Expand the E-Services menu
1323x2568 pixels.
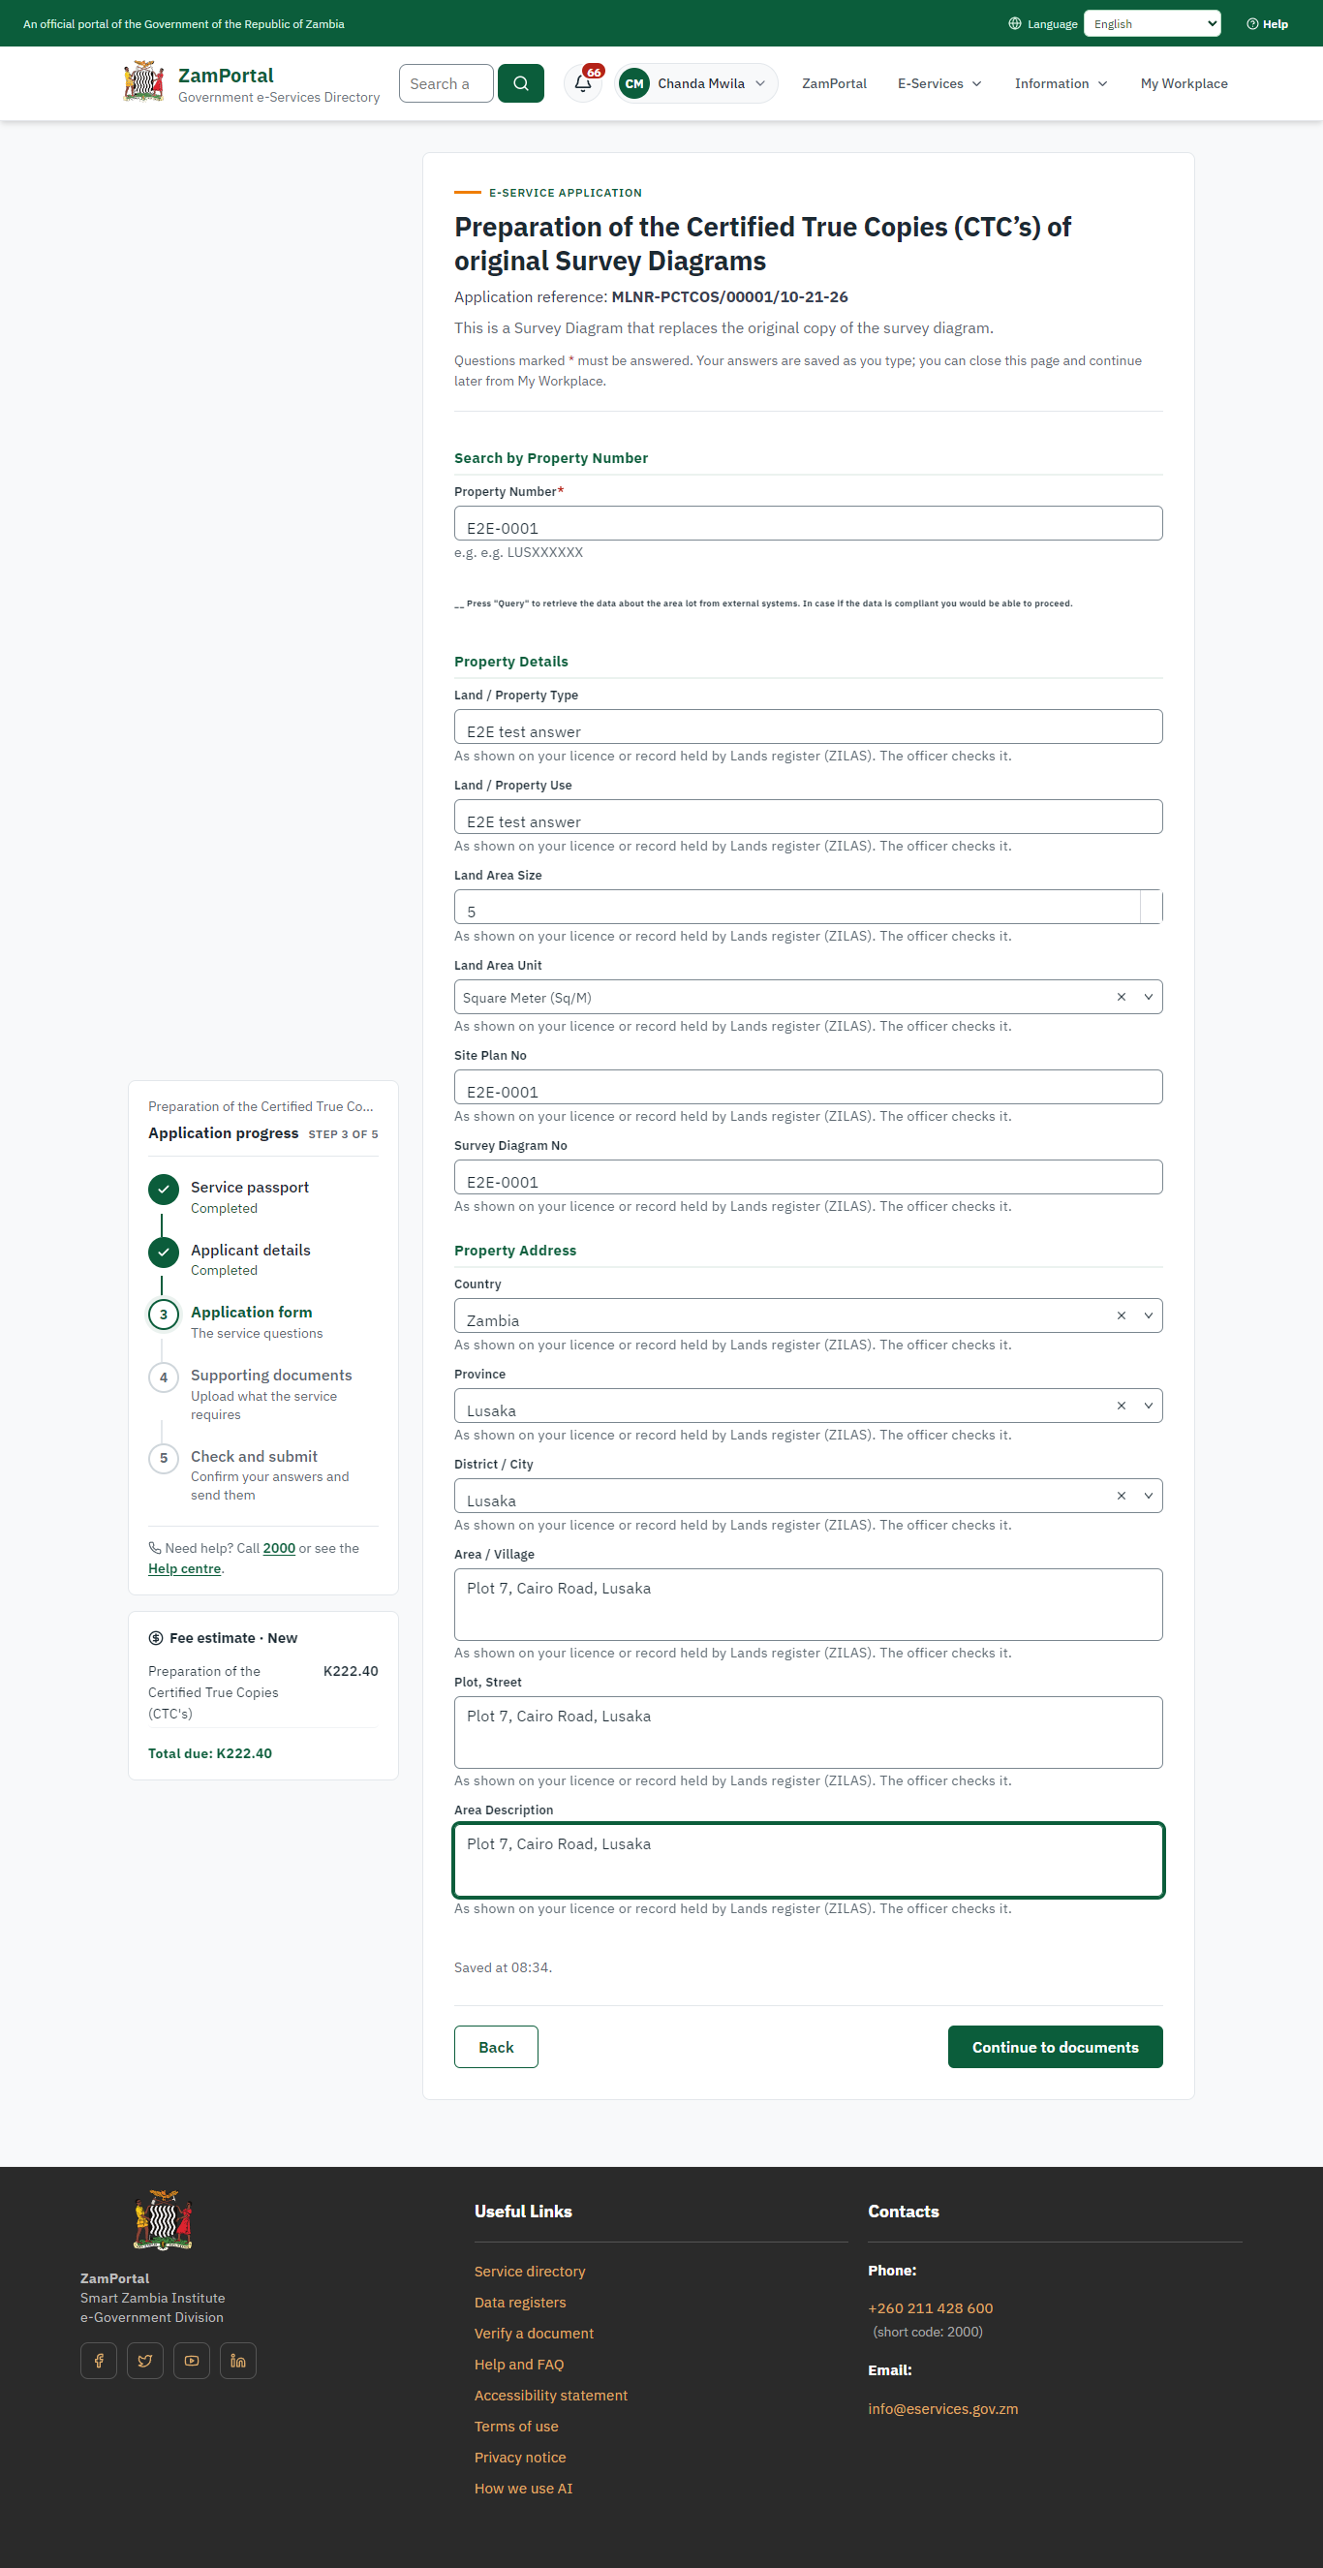click(x=939, y=83)
